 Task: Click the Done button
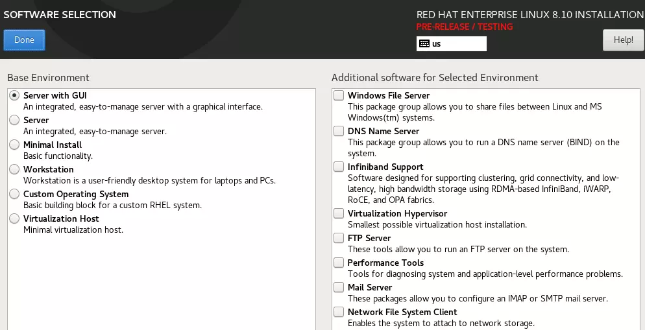pyautogui.click(x=24, y=40)
